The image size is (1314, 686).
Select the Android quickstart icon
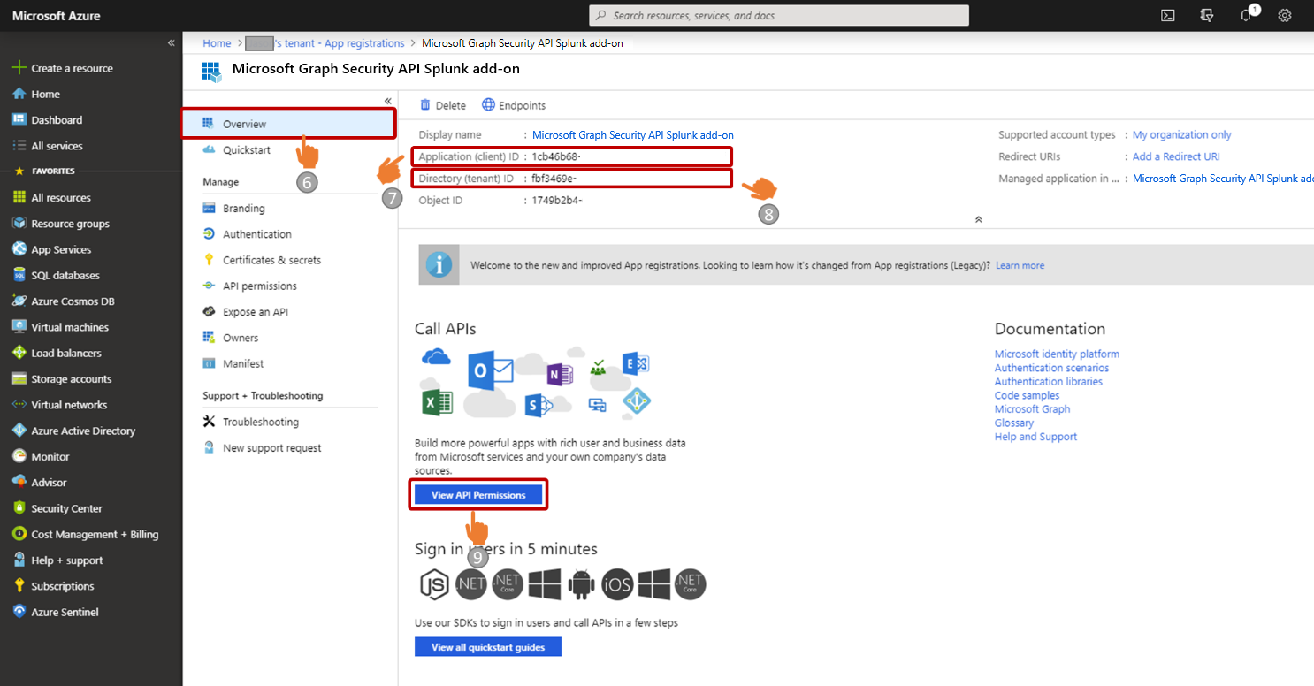(x=581, y=584)
